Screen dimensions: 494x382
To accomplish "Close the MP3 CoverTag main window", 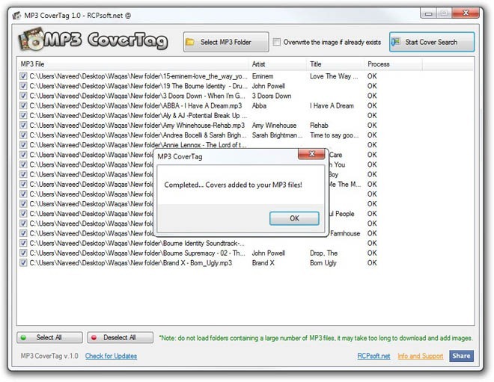I will [x=466, y=13].
